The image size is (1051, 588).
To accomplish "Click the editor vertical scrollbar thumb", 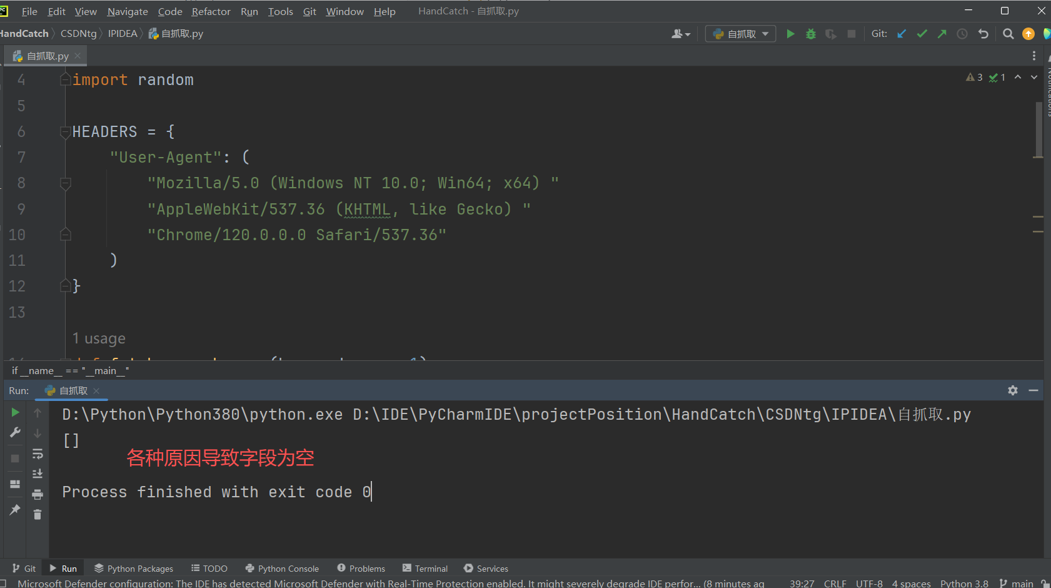I will [1038, 128].
